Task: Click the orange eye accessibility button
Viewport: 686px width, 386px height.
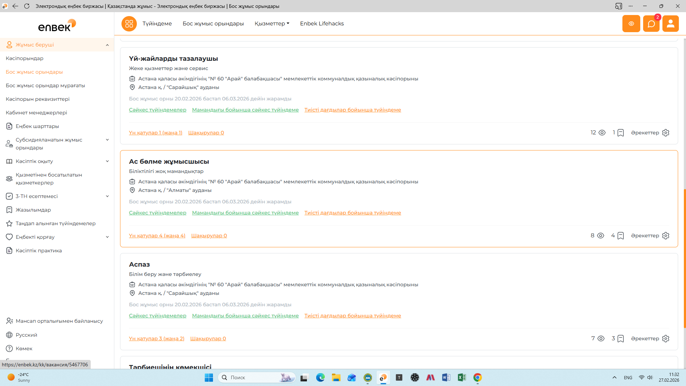Action: coord(631,24)
